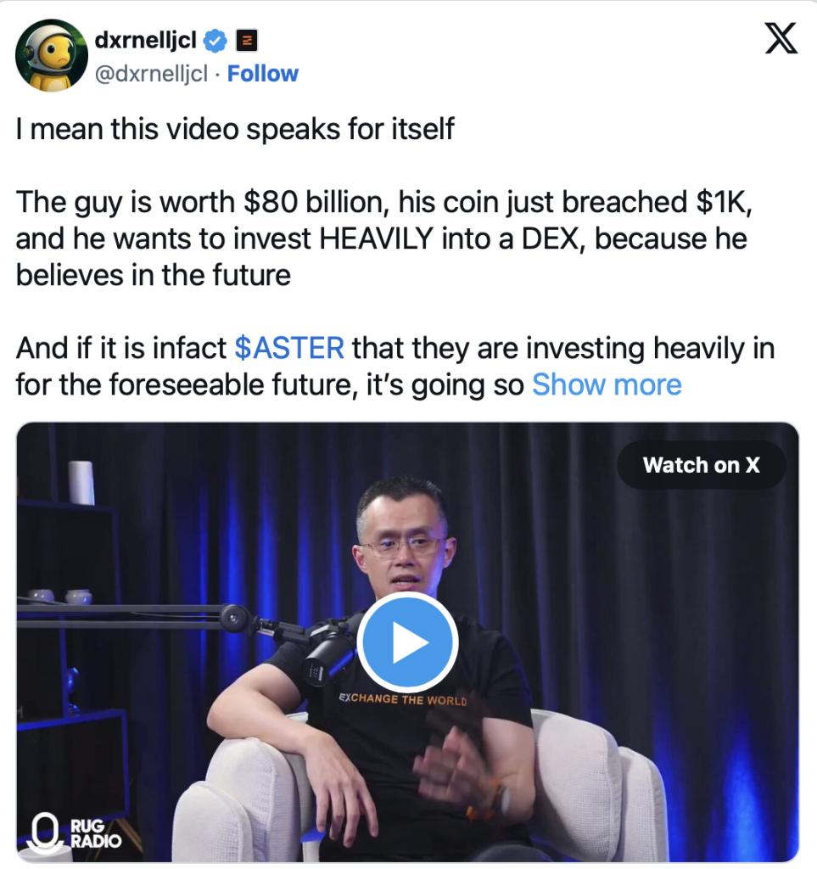This screenshot has height=869, width=817.
Task: Open the @dxrnelljcl handle link
Action: 151,73
